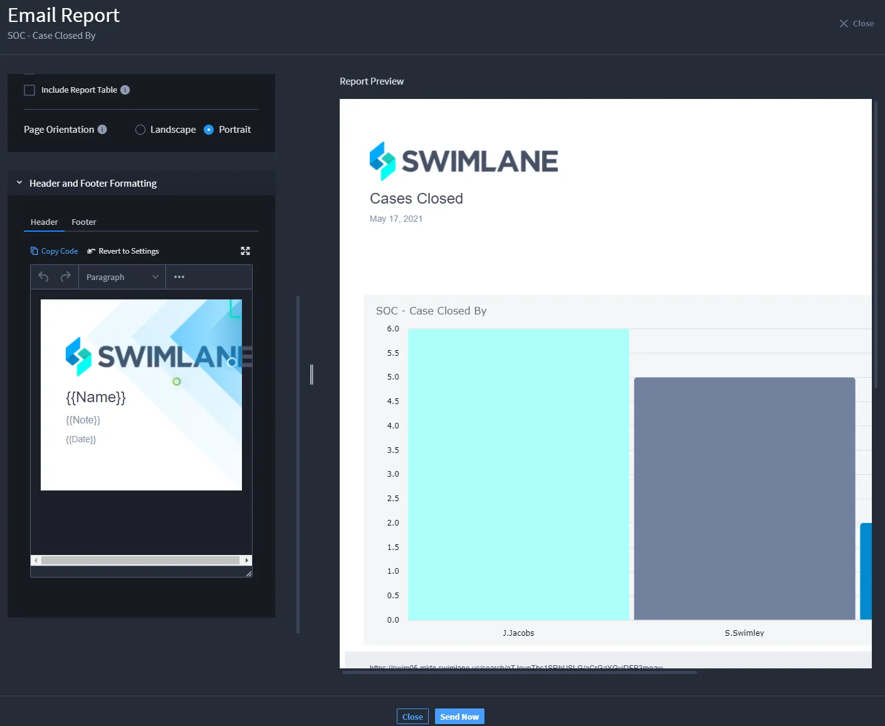Click the S.Swimley bar in the chart preview
This screenshot has width=885, height=726.
pyautogui.click(x=745, y=499)
